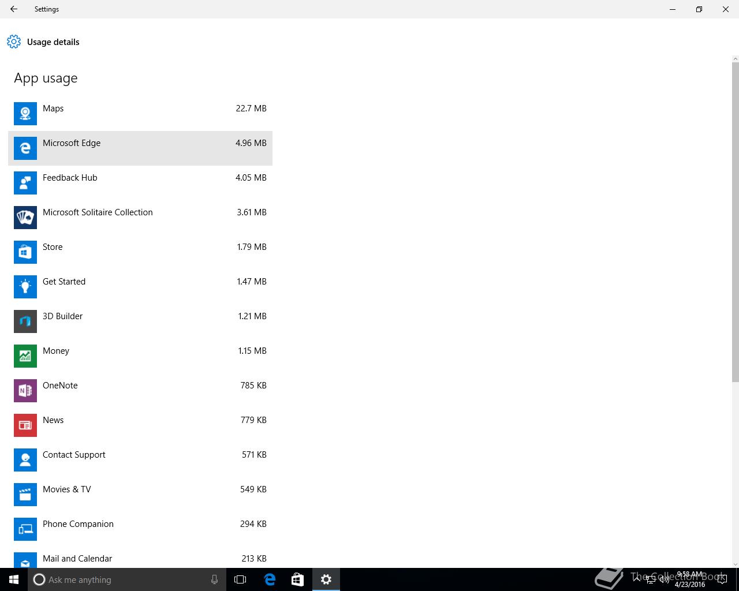
Task: Click the volume speaker tray icon
Action: click(x=665, y=579)
